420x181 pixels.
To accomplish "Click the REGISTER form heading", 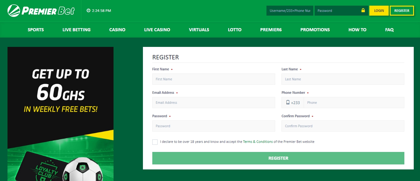I will 165,57.
